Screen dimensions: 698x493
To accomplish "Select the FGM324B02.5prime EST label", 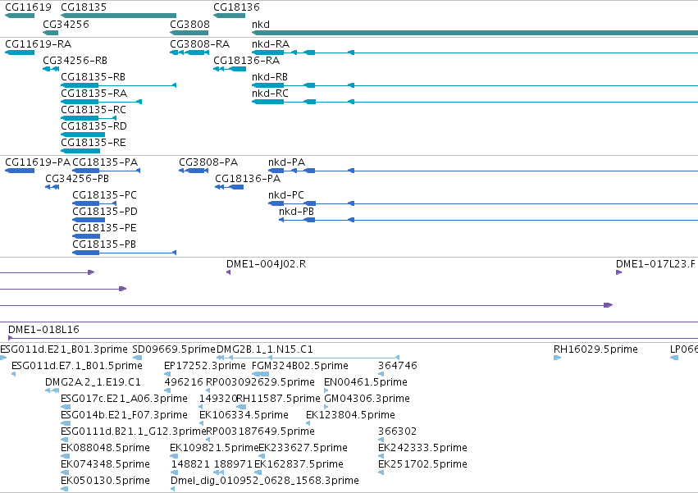I will pyautogui.click(x=300, y=366).
